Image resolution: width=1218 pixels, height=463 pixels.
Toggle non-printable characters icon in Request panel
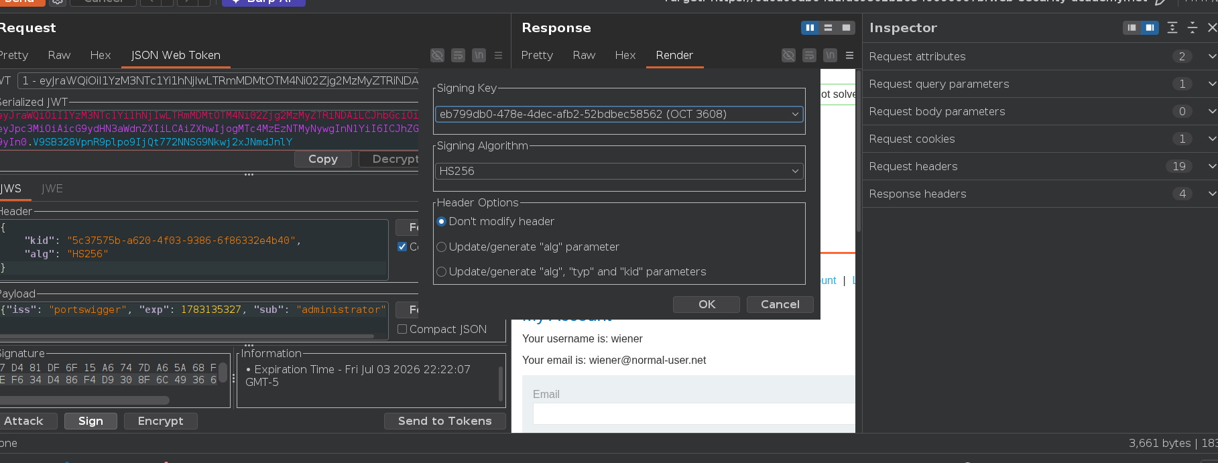(x=437, y=56)
